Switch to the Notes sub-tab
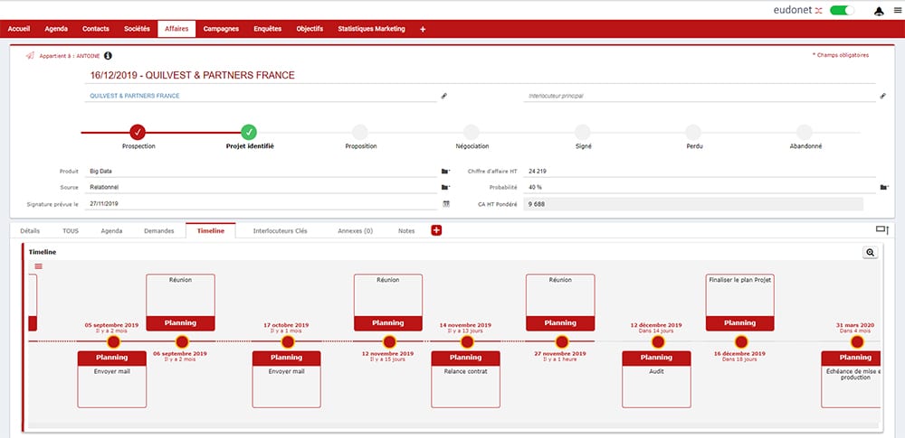This screenshot has height=438, width=905. tap(406, 230)
